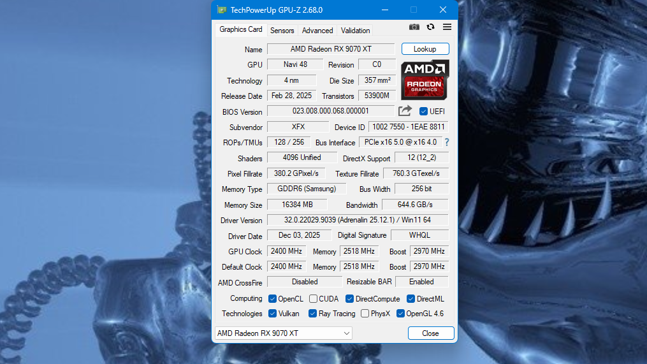This screenshot has width=647, height=364.
Task: Click the Default Clock row Memory 2518 MHz field
Action: click(x=359, y=266)
